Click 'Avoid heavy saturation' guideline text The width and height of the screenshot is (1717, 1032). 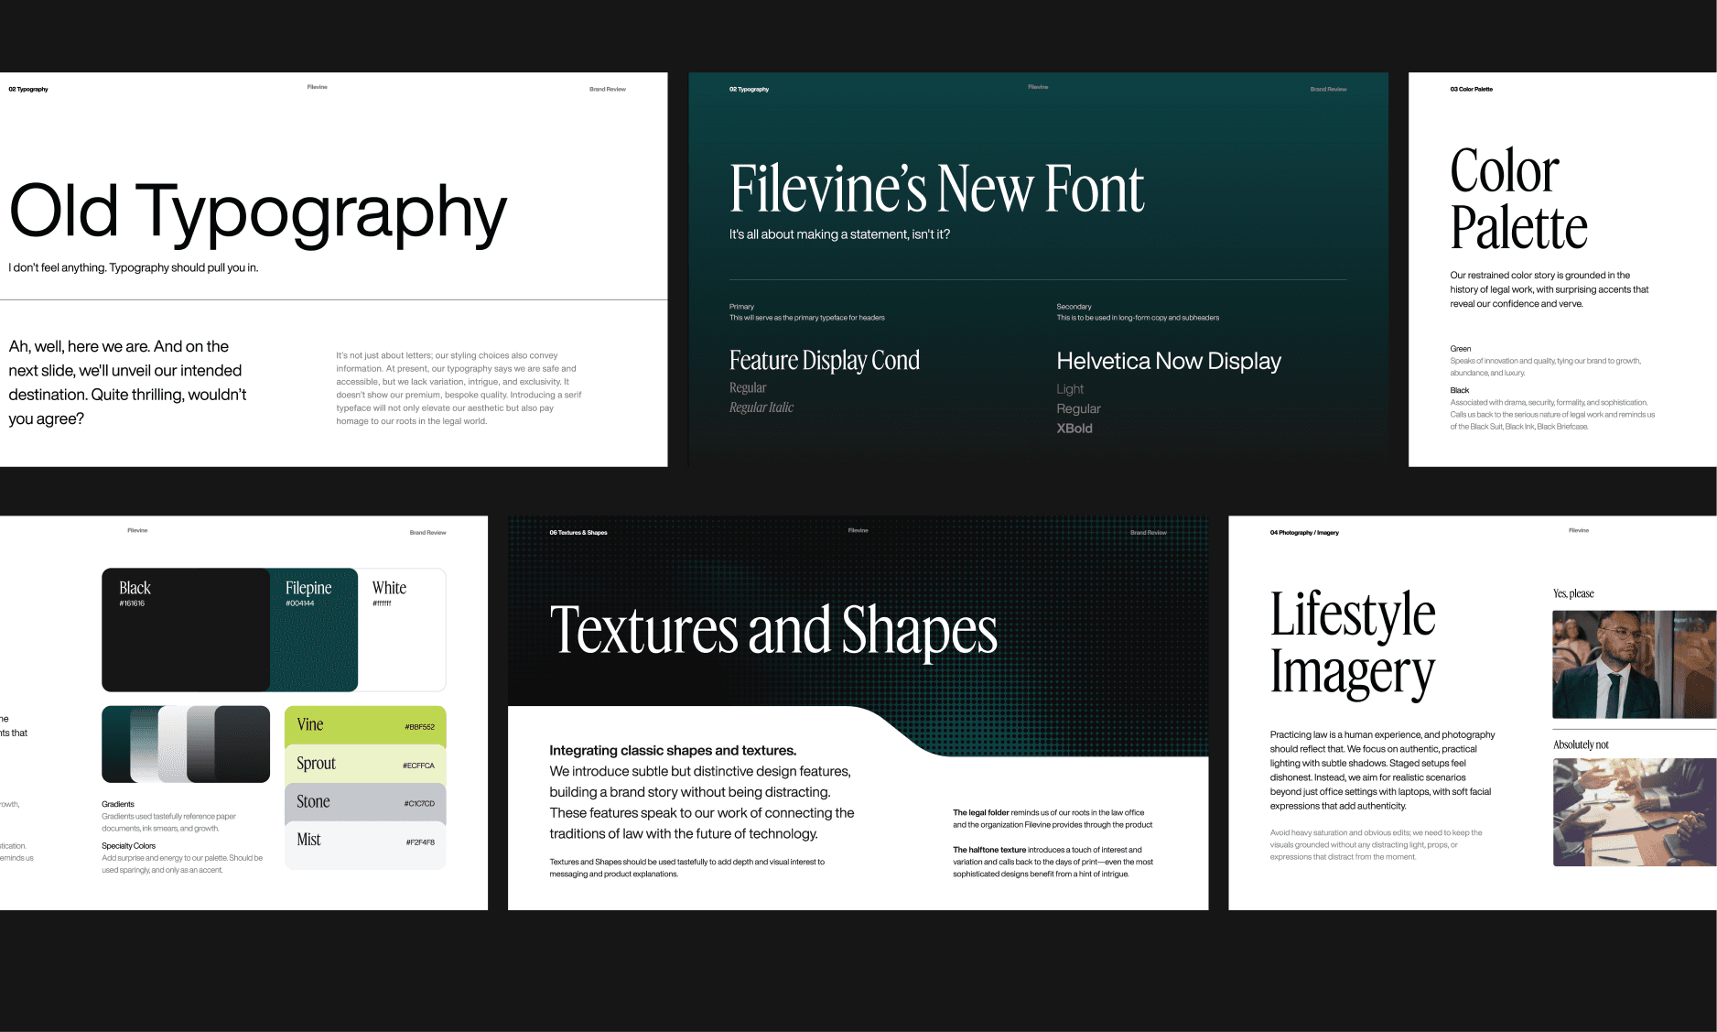[1376, 845]
